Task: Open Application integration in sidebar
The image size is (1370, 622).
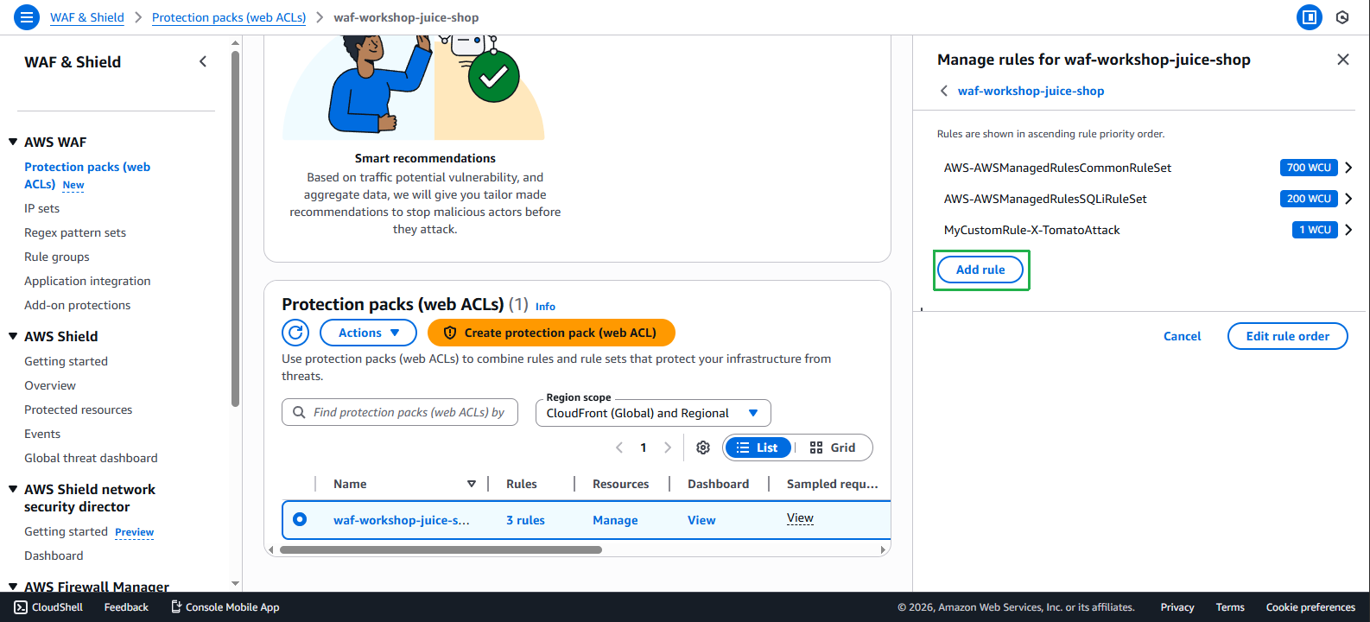Action: point(87,281)
